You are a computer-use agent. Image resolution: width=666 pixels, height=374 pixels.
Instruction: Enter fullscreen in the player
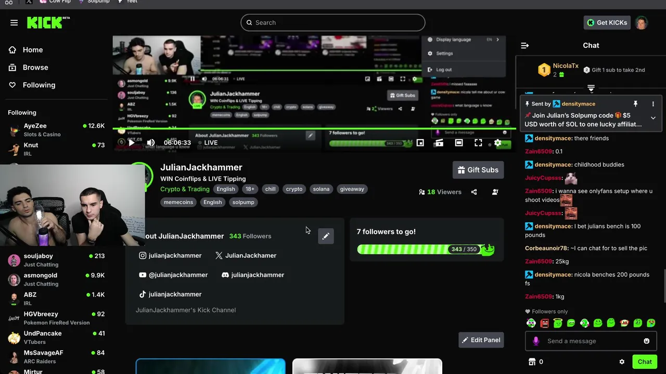click(x=478, y=143)
